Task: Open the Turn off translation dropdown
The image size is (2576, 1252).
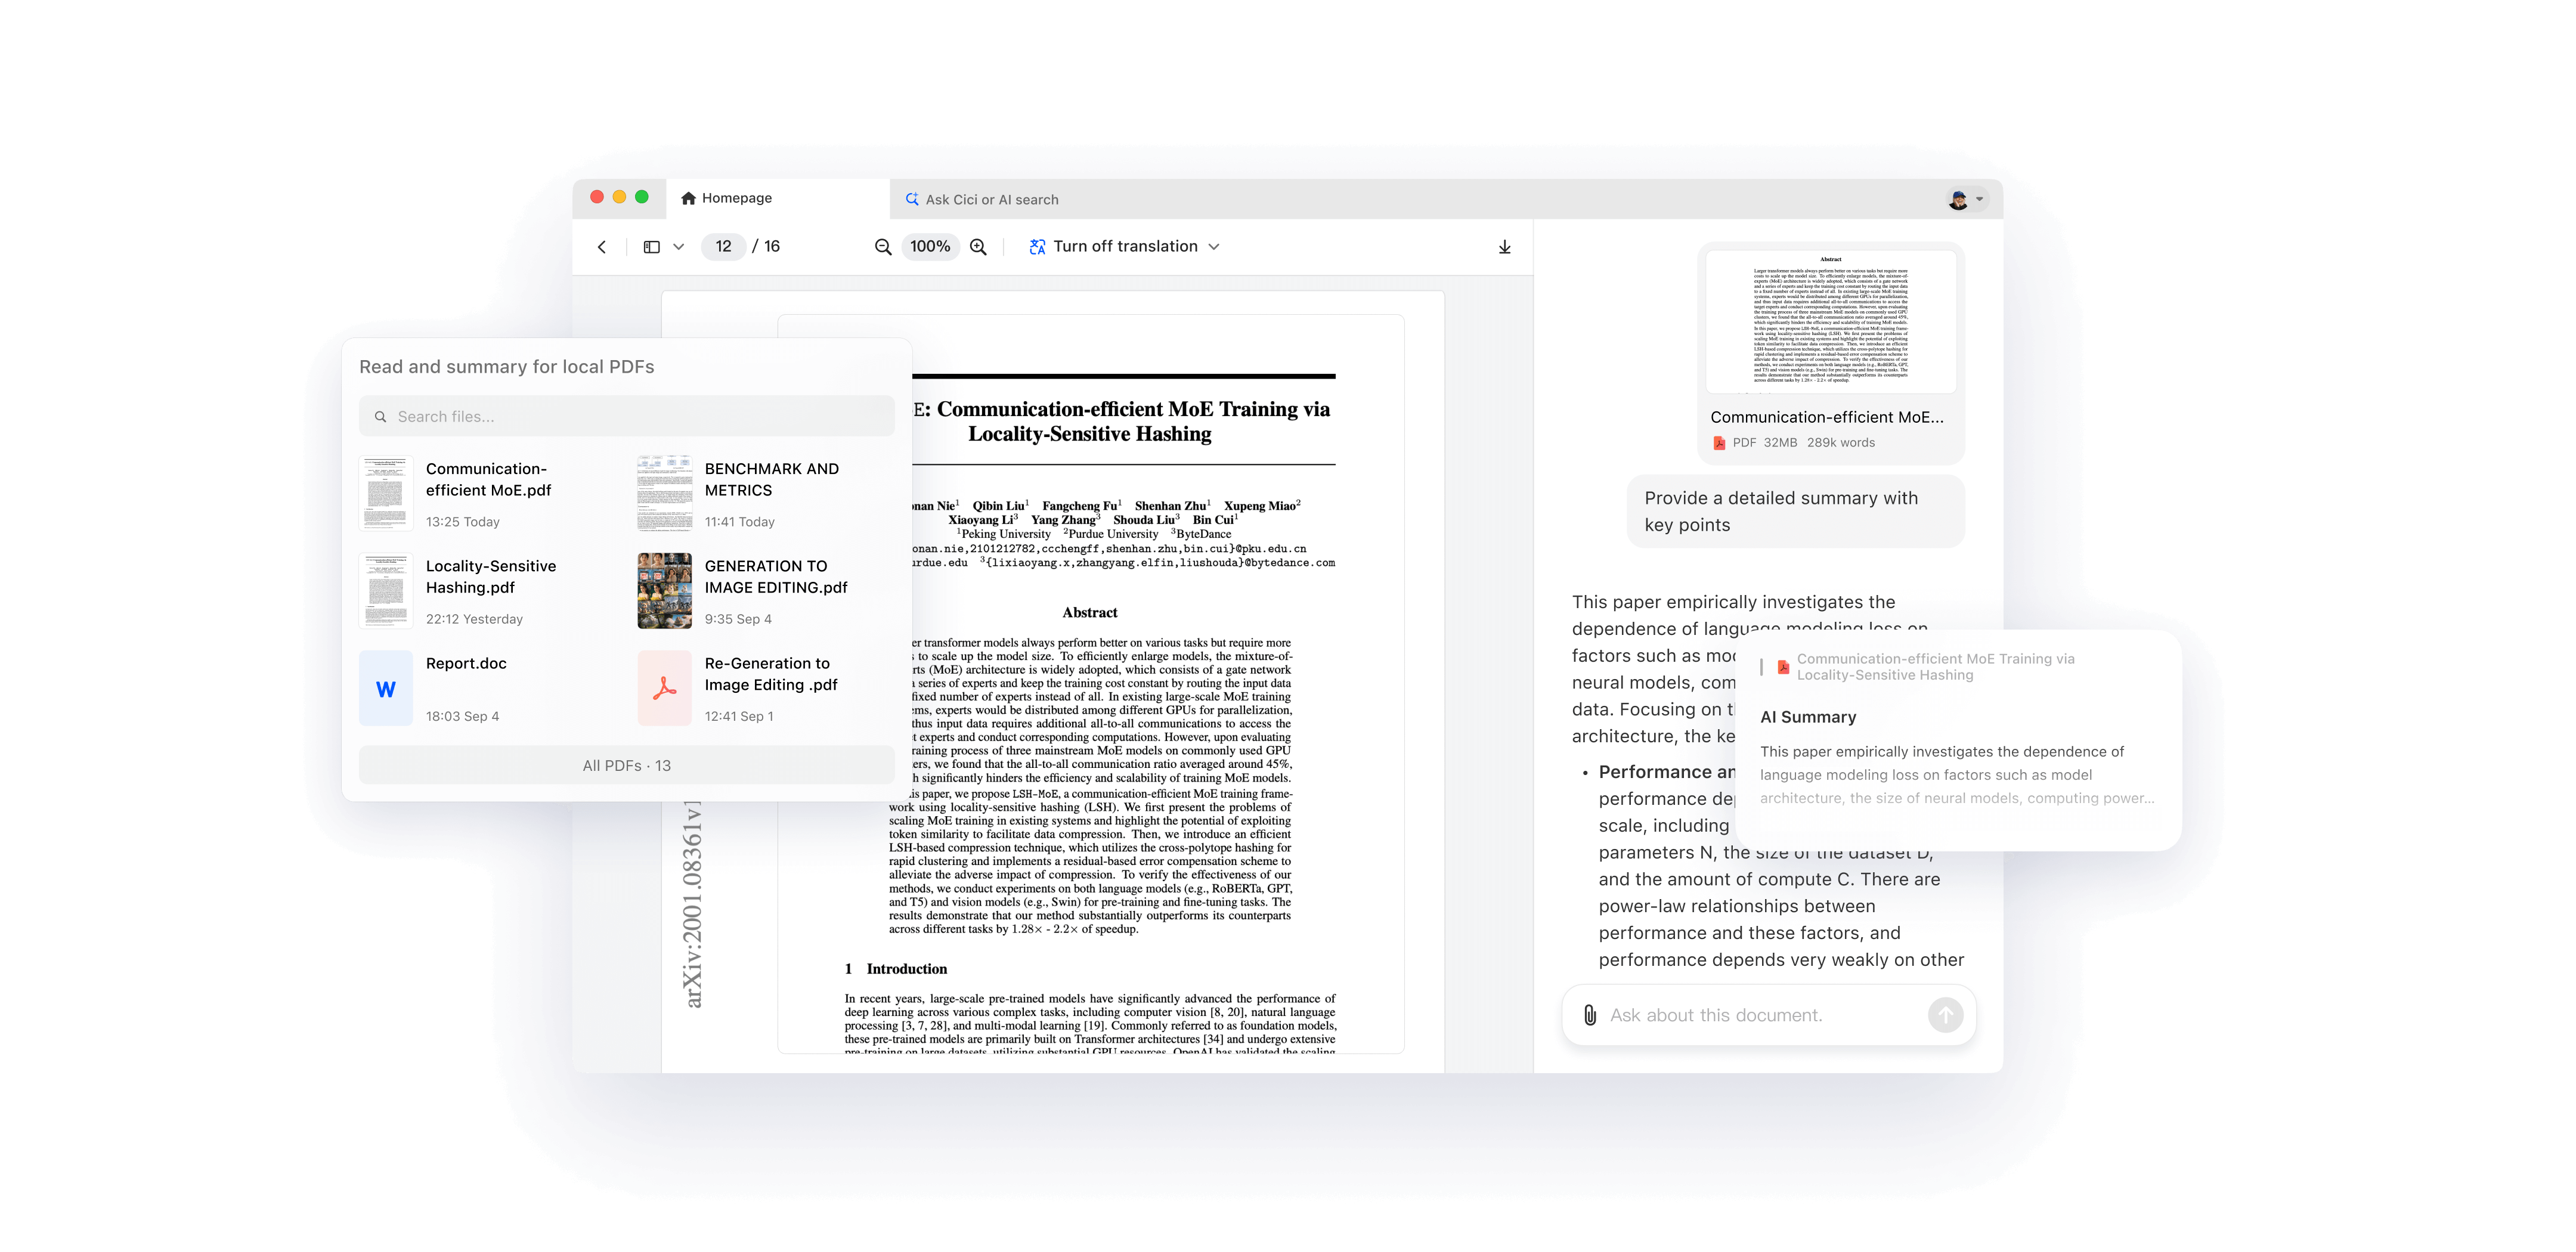Action: pyautogui.click(x=1125, y=247)
